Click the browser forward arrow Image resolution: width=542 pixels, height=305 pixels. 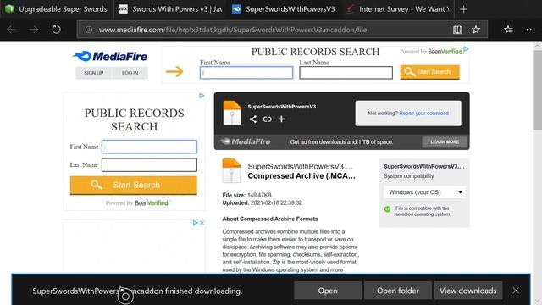34,30
